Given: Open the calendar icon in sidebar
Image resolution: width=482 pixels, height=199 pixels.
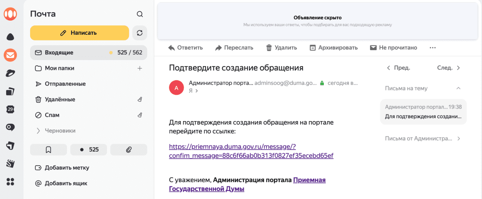Looking at the screenshot, I should (10, 109).
